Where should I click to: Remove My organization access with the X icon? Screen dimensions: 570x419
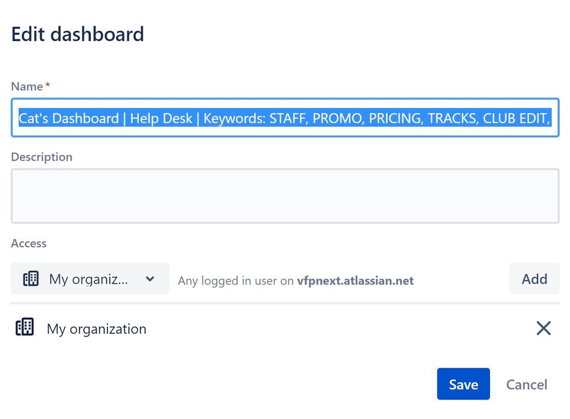click(x=544, y=328)
